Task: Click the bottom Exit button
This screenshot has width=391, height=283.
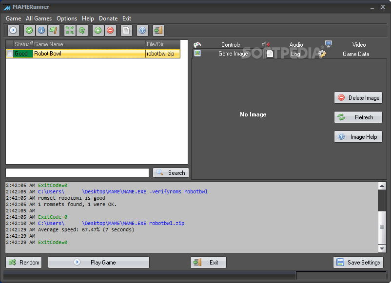Action: pyautogui.click(x=209, y=263)
